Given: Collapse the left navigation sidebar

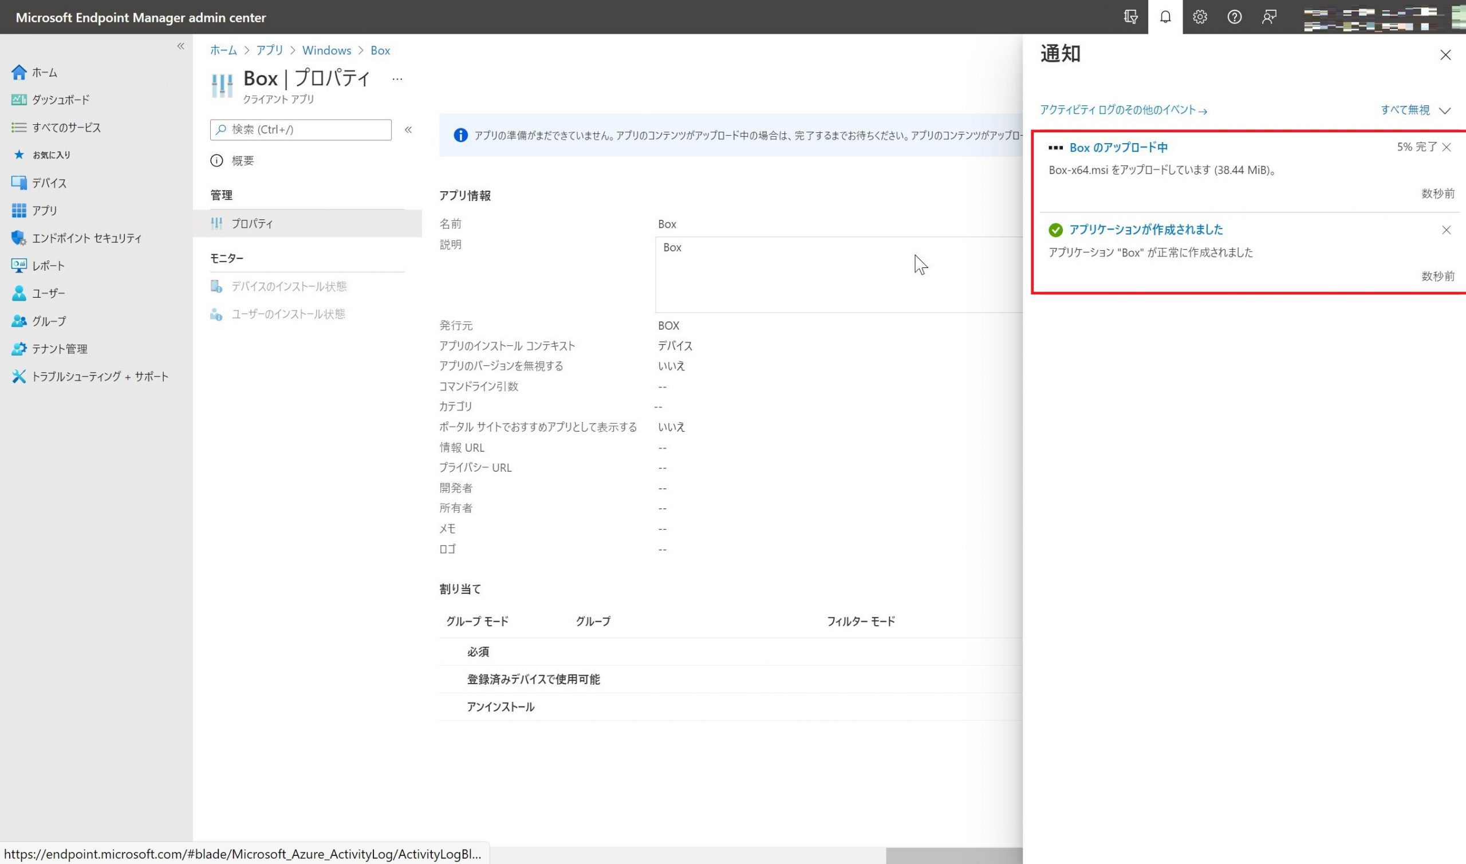Looking at the screenshot, I should (180, 46).
